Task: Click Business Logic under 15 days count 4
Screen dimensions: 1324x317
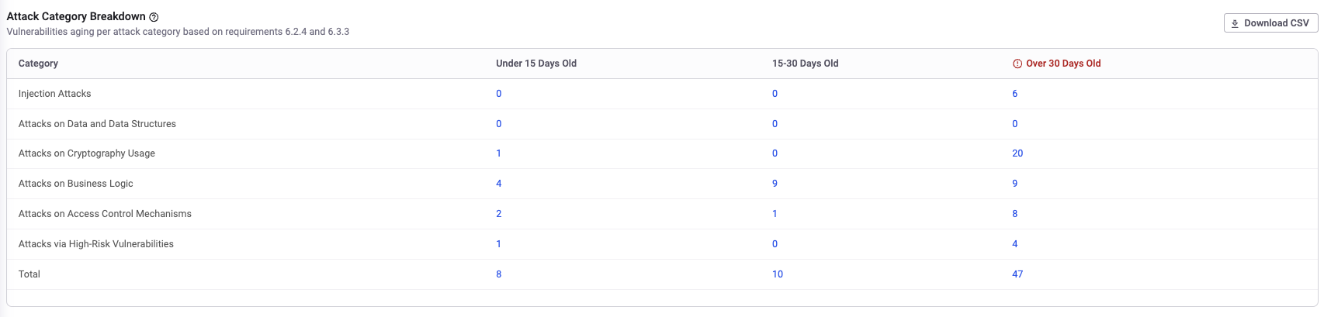Action: click(x=498, y=184)
